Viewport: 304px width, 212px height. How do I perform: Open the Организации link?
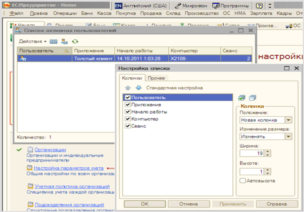click(50, 150)
